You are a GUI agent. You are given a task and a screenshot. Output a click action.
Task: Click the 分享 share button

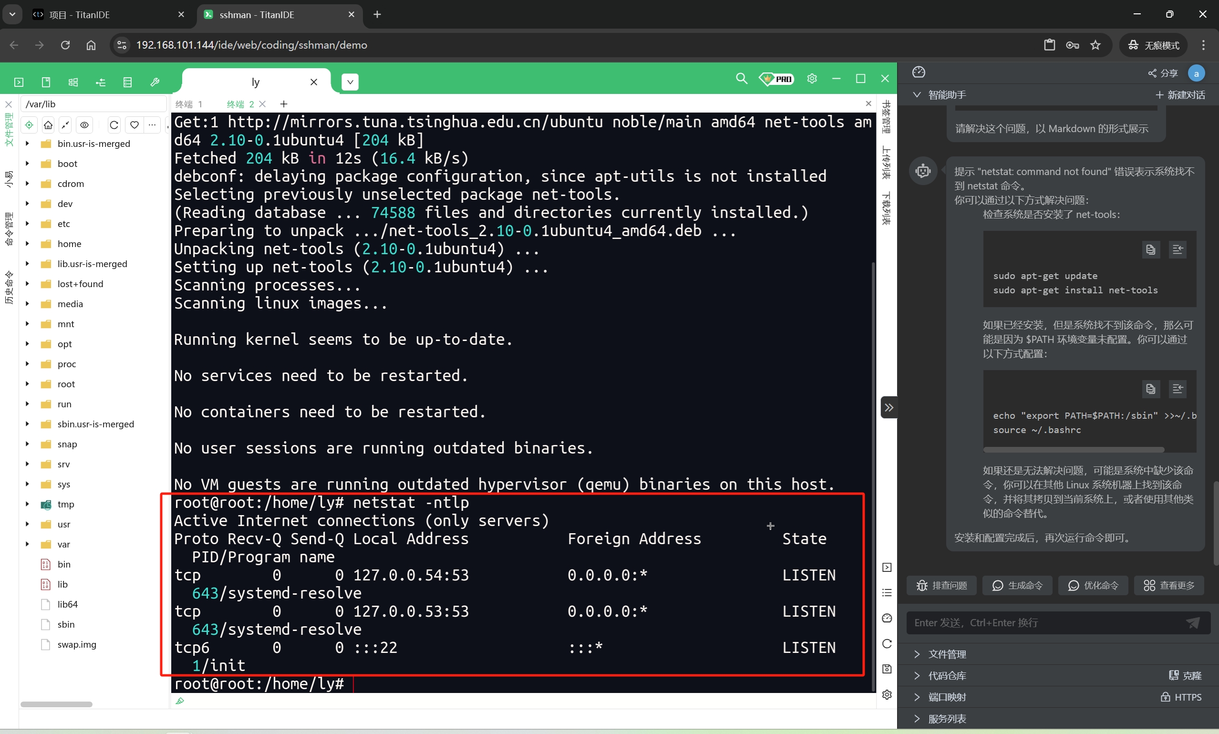click(1163, 73)
